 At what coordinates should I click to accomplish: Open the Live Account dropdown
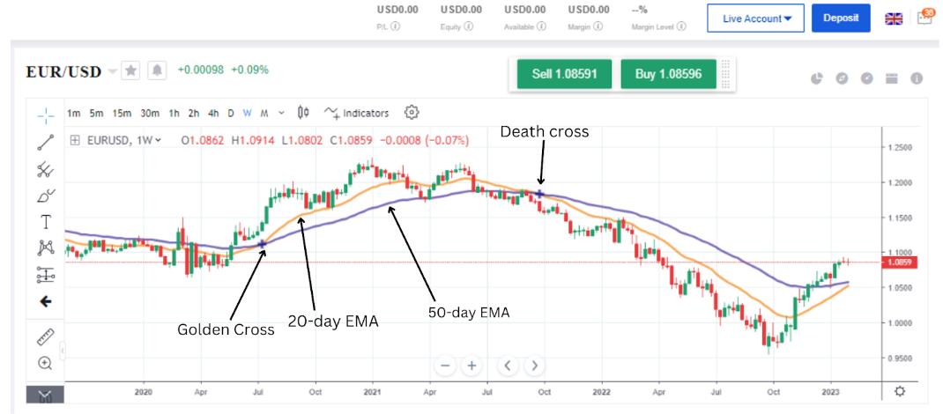click(755, 18)
